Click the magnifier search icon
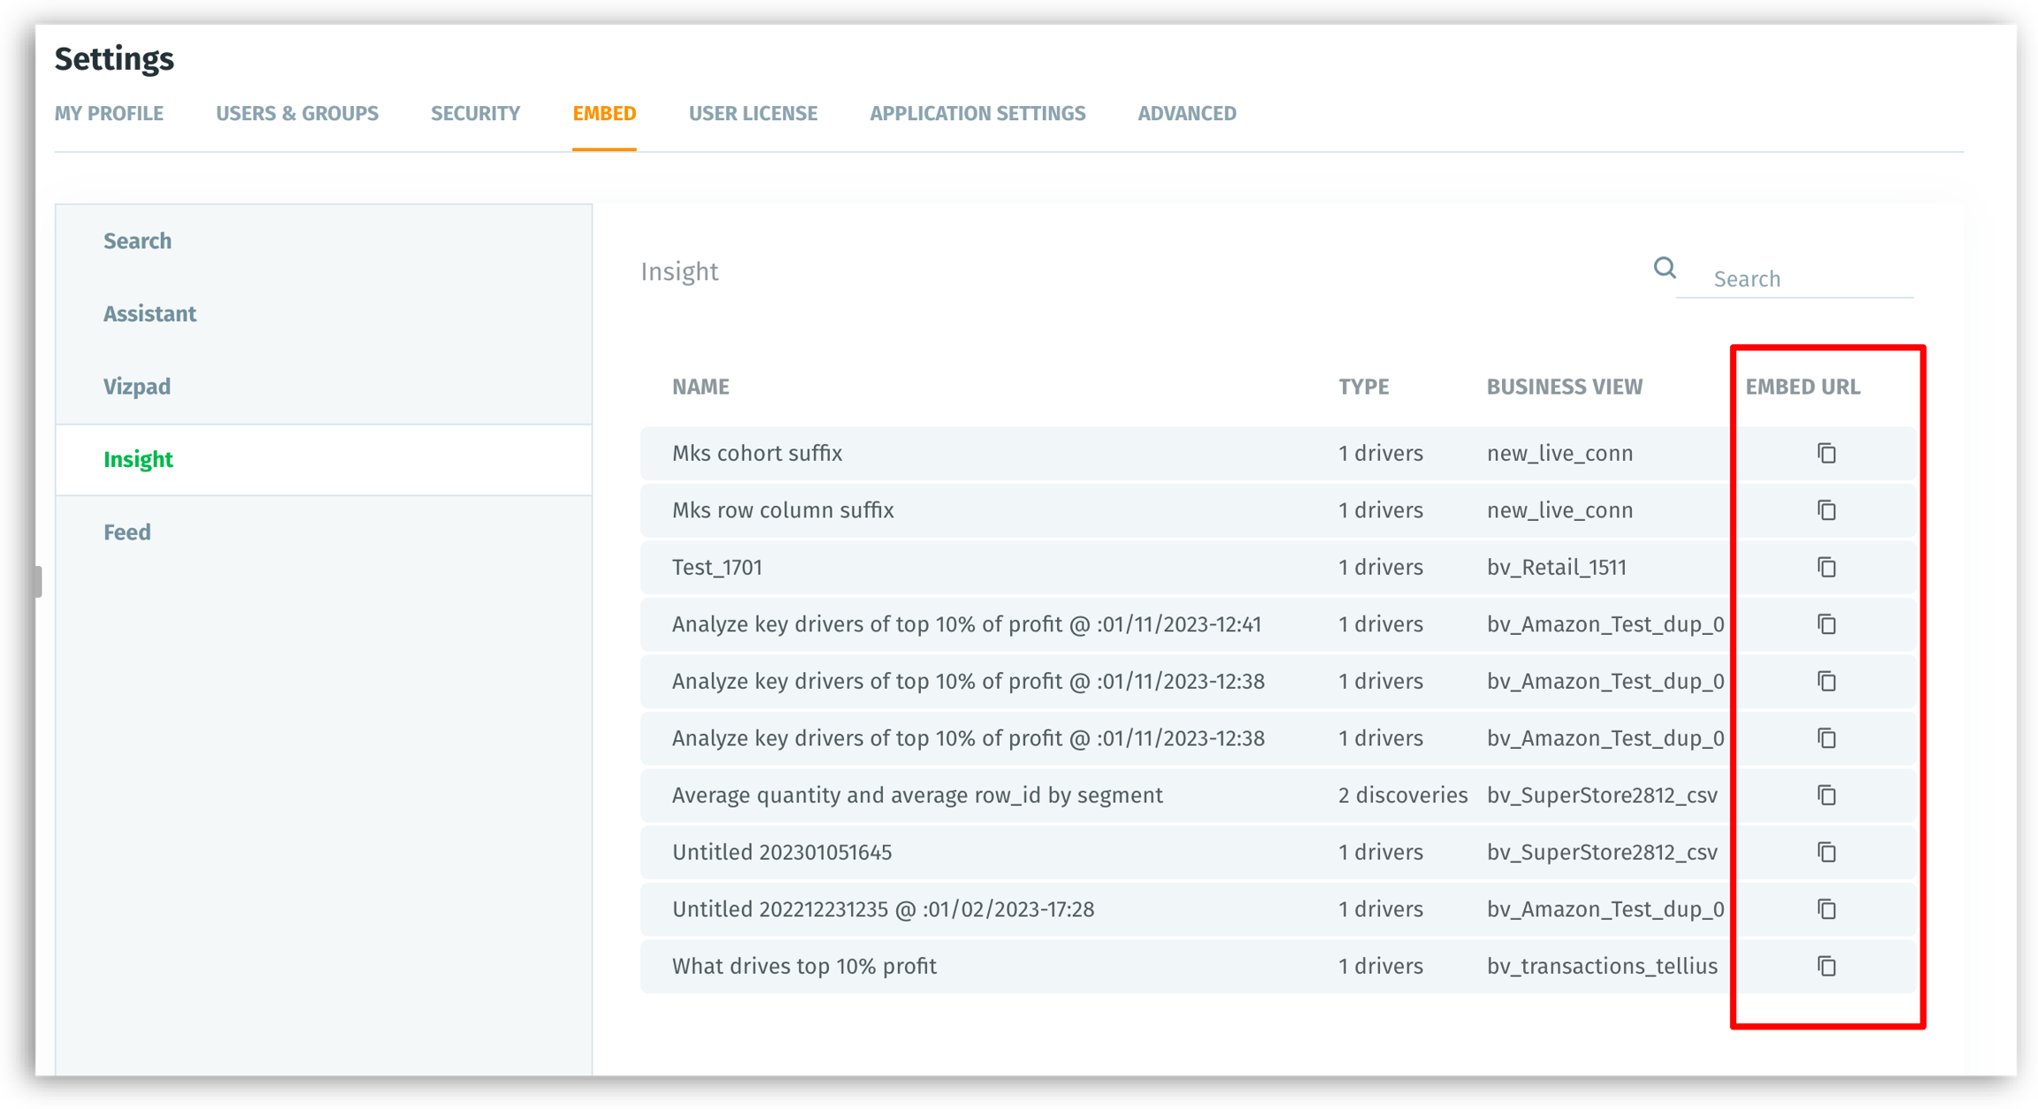 click(1665, 268)
